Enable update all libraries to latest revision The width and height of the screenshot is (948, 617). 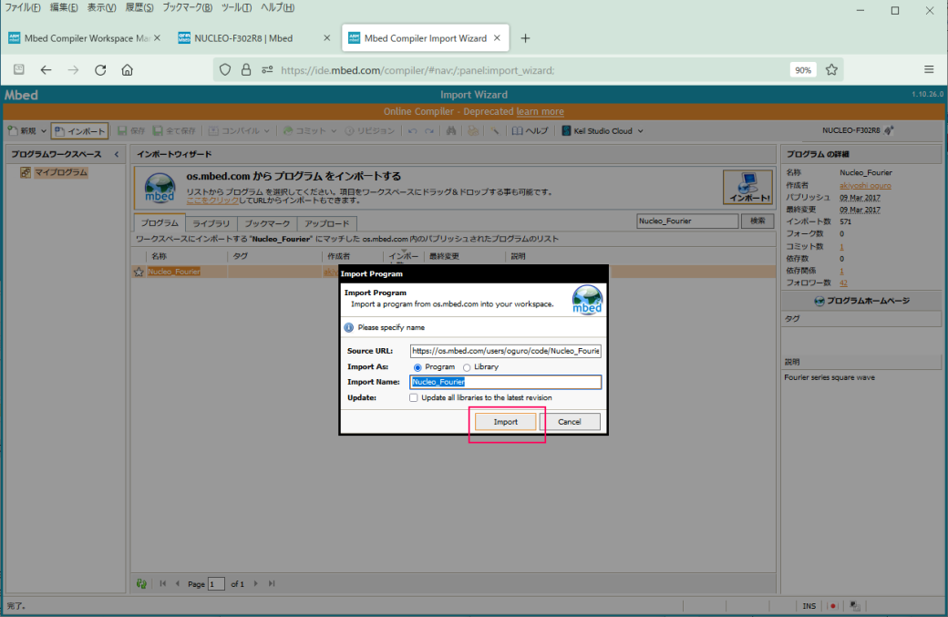(x=414, y=397)
